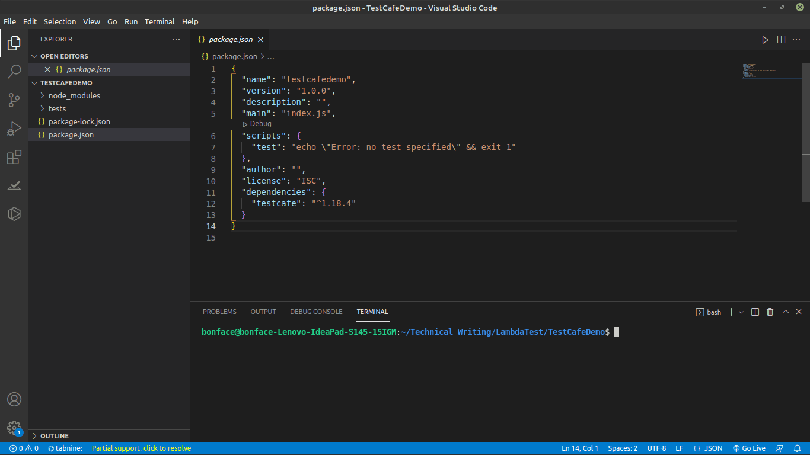Kill the terminal with the trash icon
This screenshot has height=455, width=810.
click(x=770, y=312)
